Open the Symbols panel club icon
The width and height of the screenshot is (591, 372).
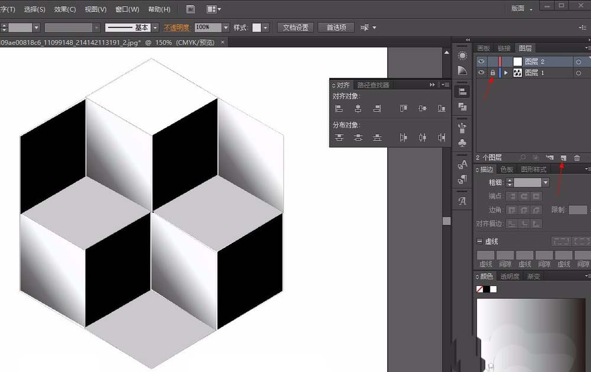pyautogui.click(x=462, y=143)
